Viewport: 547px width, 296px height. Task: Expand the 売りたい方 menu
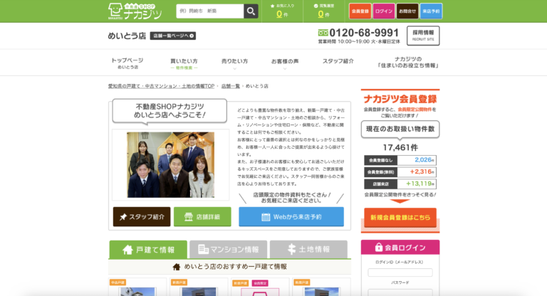[234, 64]
